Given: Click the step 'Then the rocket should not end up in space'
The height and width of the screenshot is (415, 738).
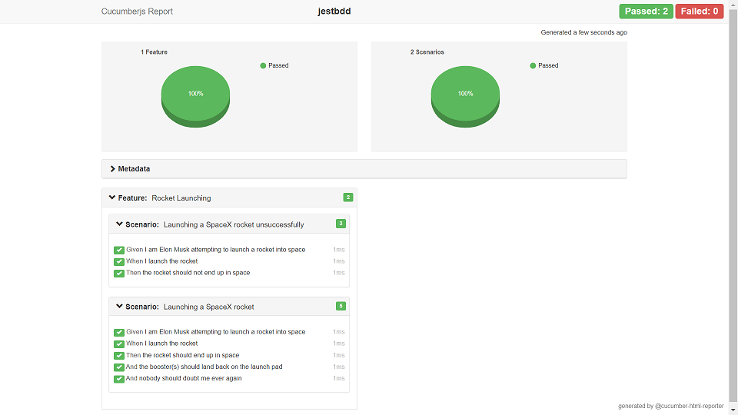Looking at the screenshot, I should (188, 273).
